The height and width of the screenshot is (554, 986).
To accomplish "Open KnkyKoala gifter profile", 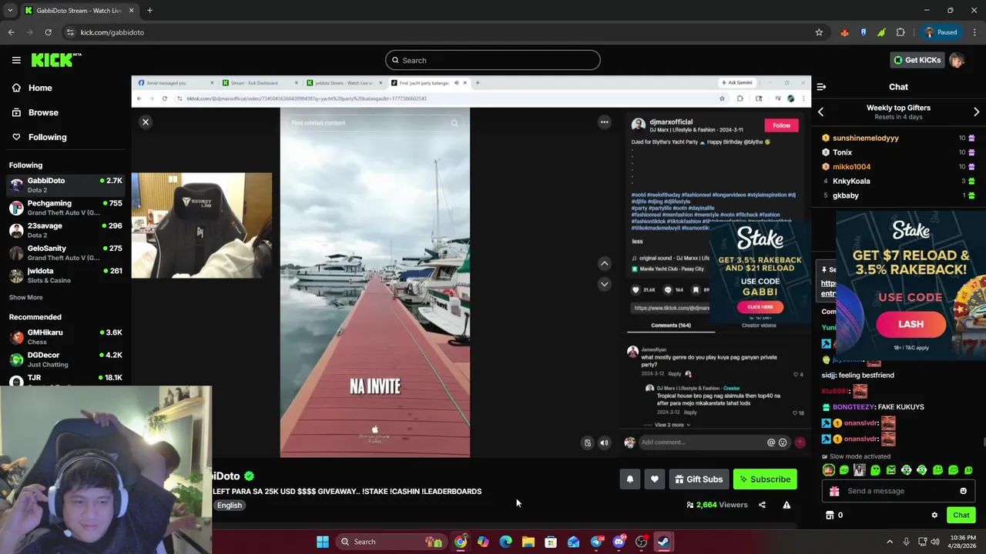I will pyautogui.click(x=851, y=181).
